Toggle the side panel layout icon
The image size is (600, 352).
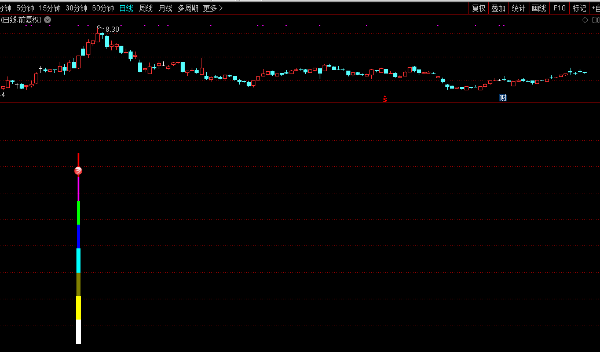click(x=595, y=20)
